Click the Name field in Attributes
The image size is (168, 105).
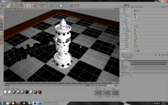(x=149, y=62)
